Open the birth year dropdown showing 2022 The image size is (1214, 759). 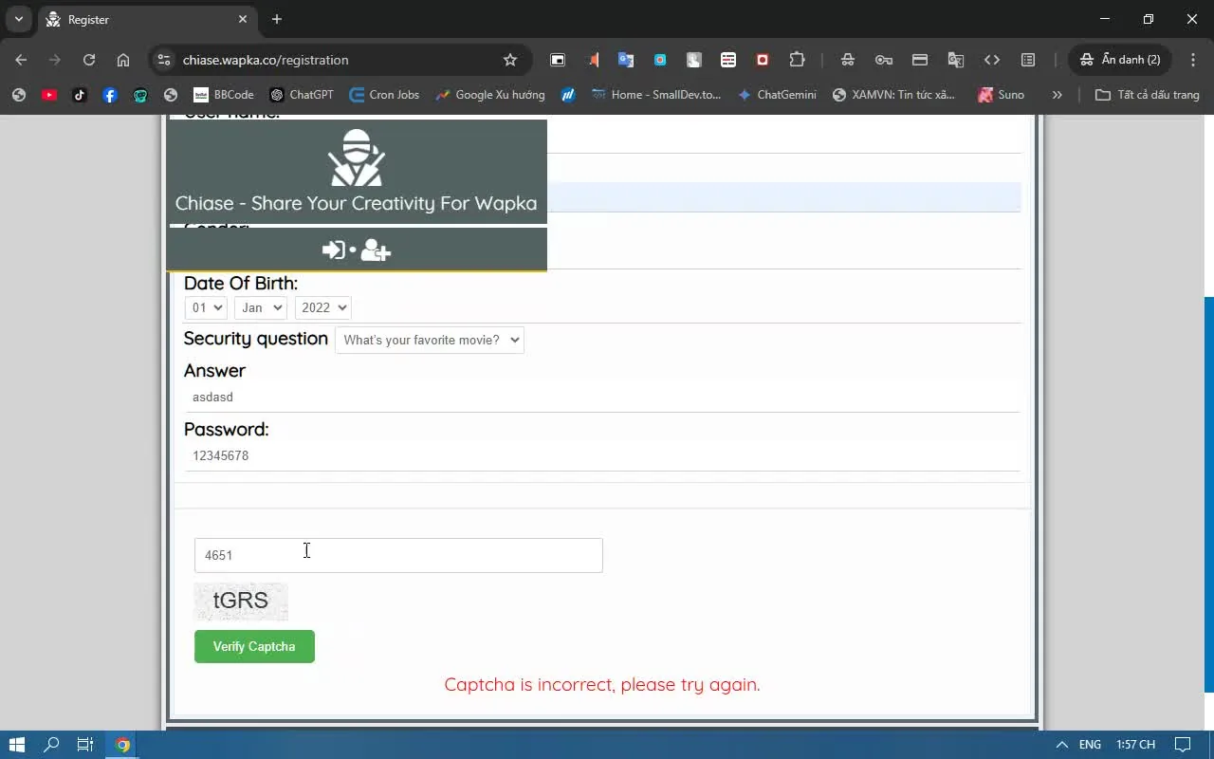coord(322,307)
